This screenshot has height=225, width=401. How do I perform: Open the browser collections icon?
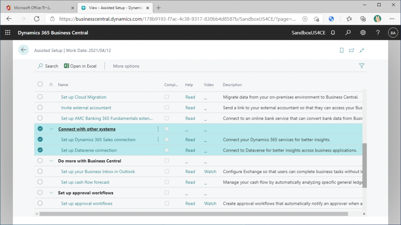[x=363, y=19]
